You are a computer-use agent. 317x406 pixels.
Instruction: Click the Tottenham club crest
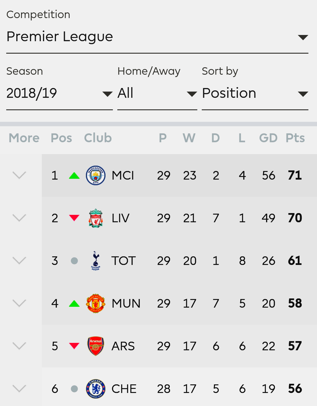coord(95,261)
